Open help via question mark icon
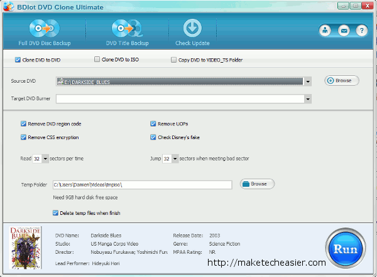 pyautogui.click(x=362, y=31)
